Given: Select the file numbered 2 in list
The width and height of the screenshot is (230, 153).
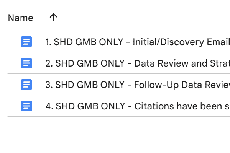Looking at the screenshot, I should [115, 63].
